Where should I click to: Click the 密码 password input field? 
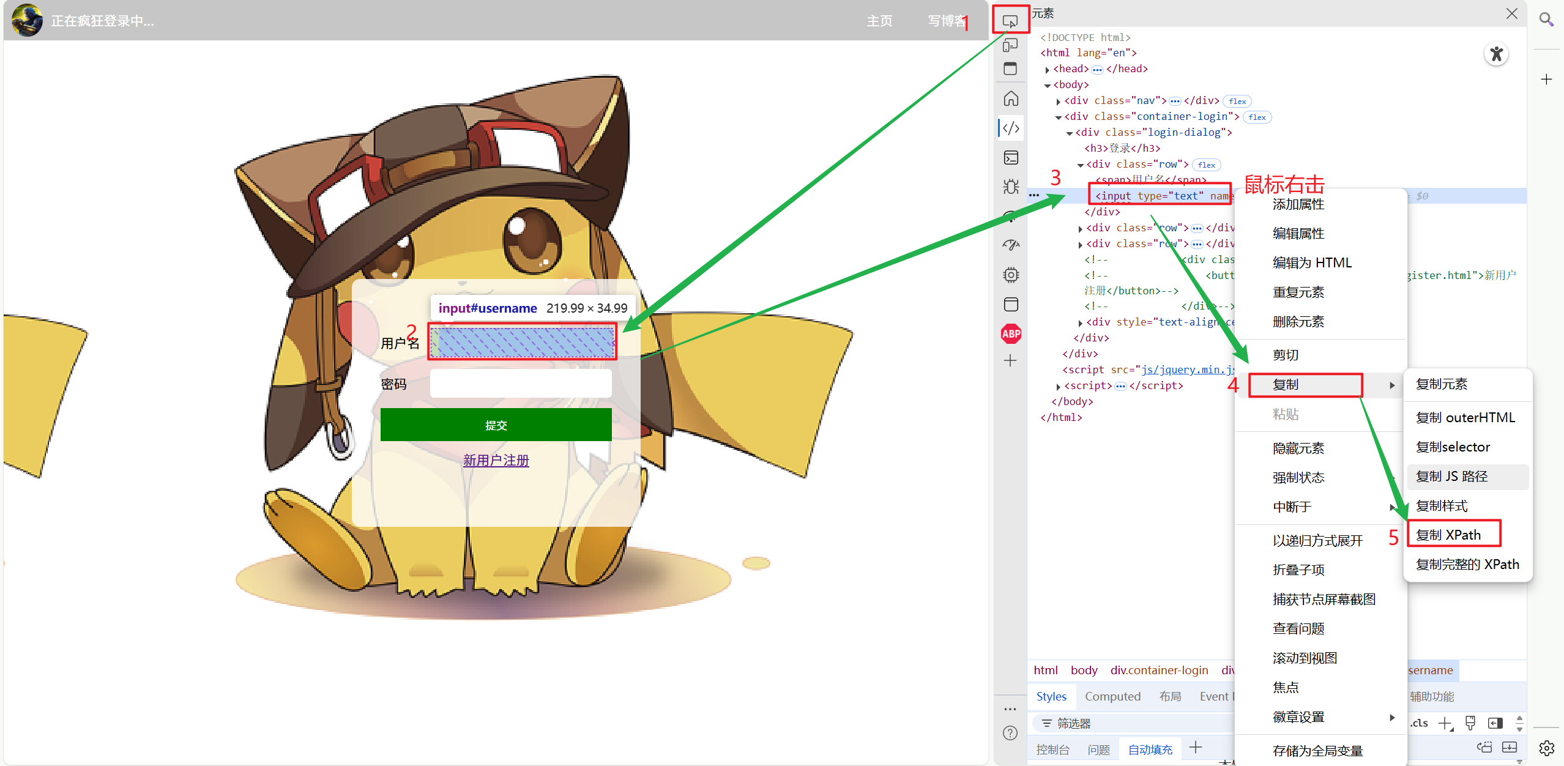click(x=521, y=384)
